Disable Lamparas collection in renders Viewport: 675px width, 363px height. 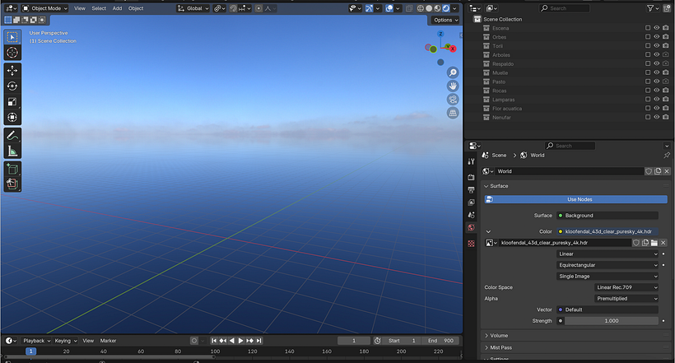coord(665,99)
